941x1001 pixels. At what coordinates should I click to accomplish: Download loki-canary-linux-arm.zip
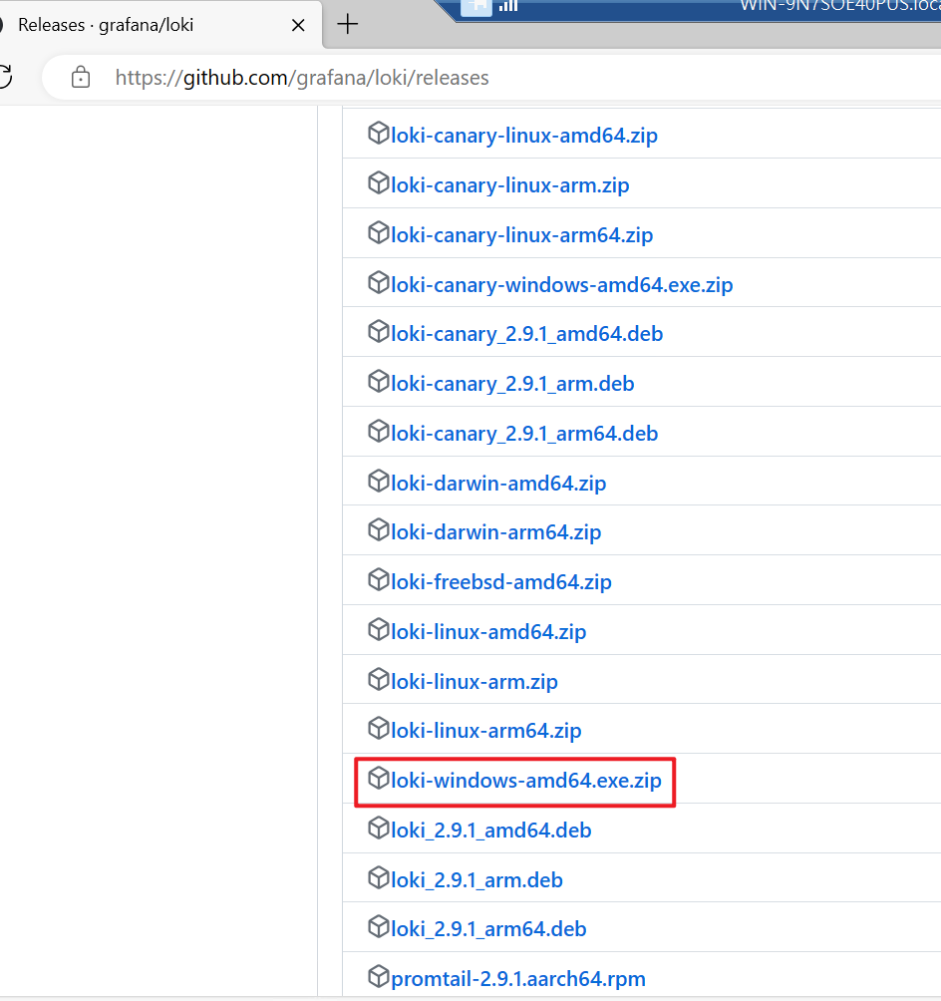point(510,185)
